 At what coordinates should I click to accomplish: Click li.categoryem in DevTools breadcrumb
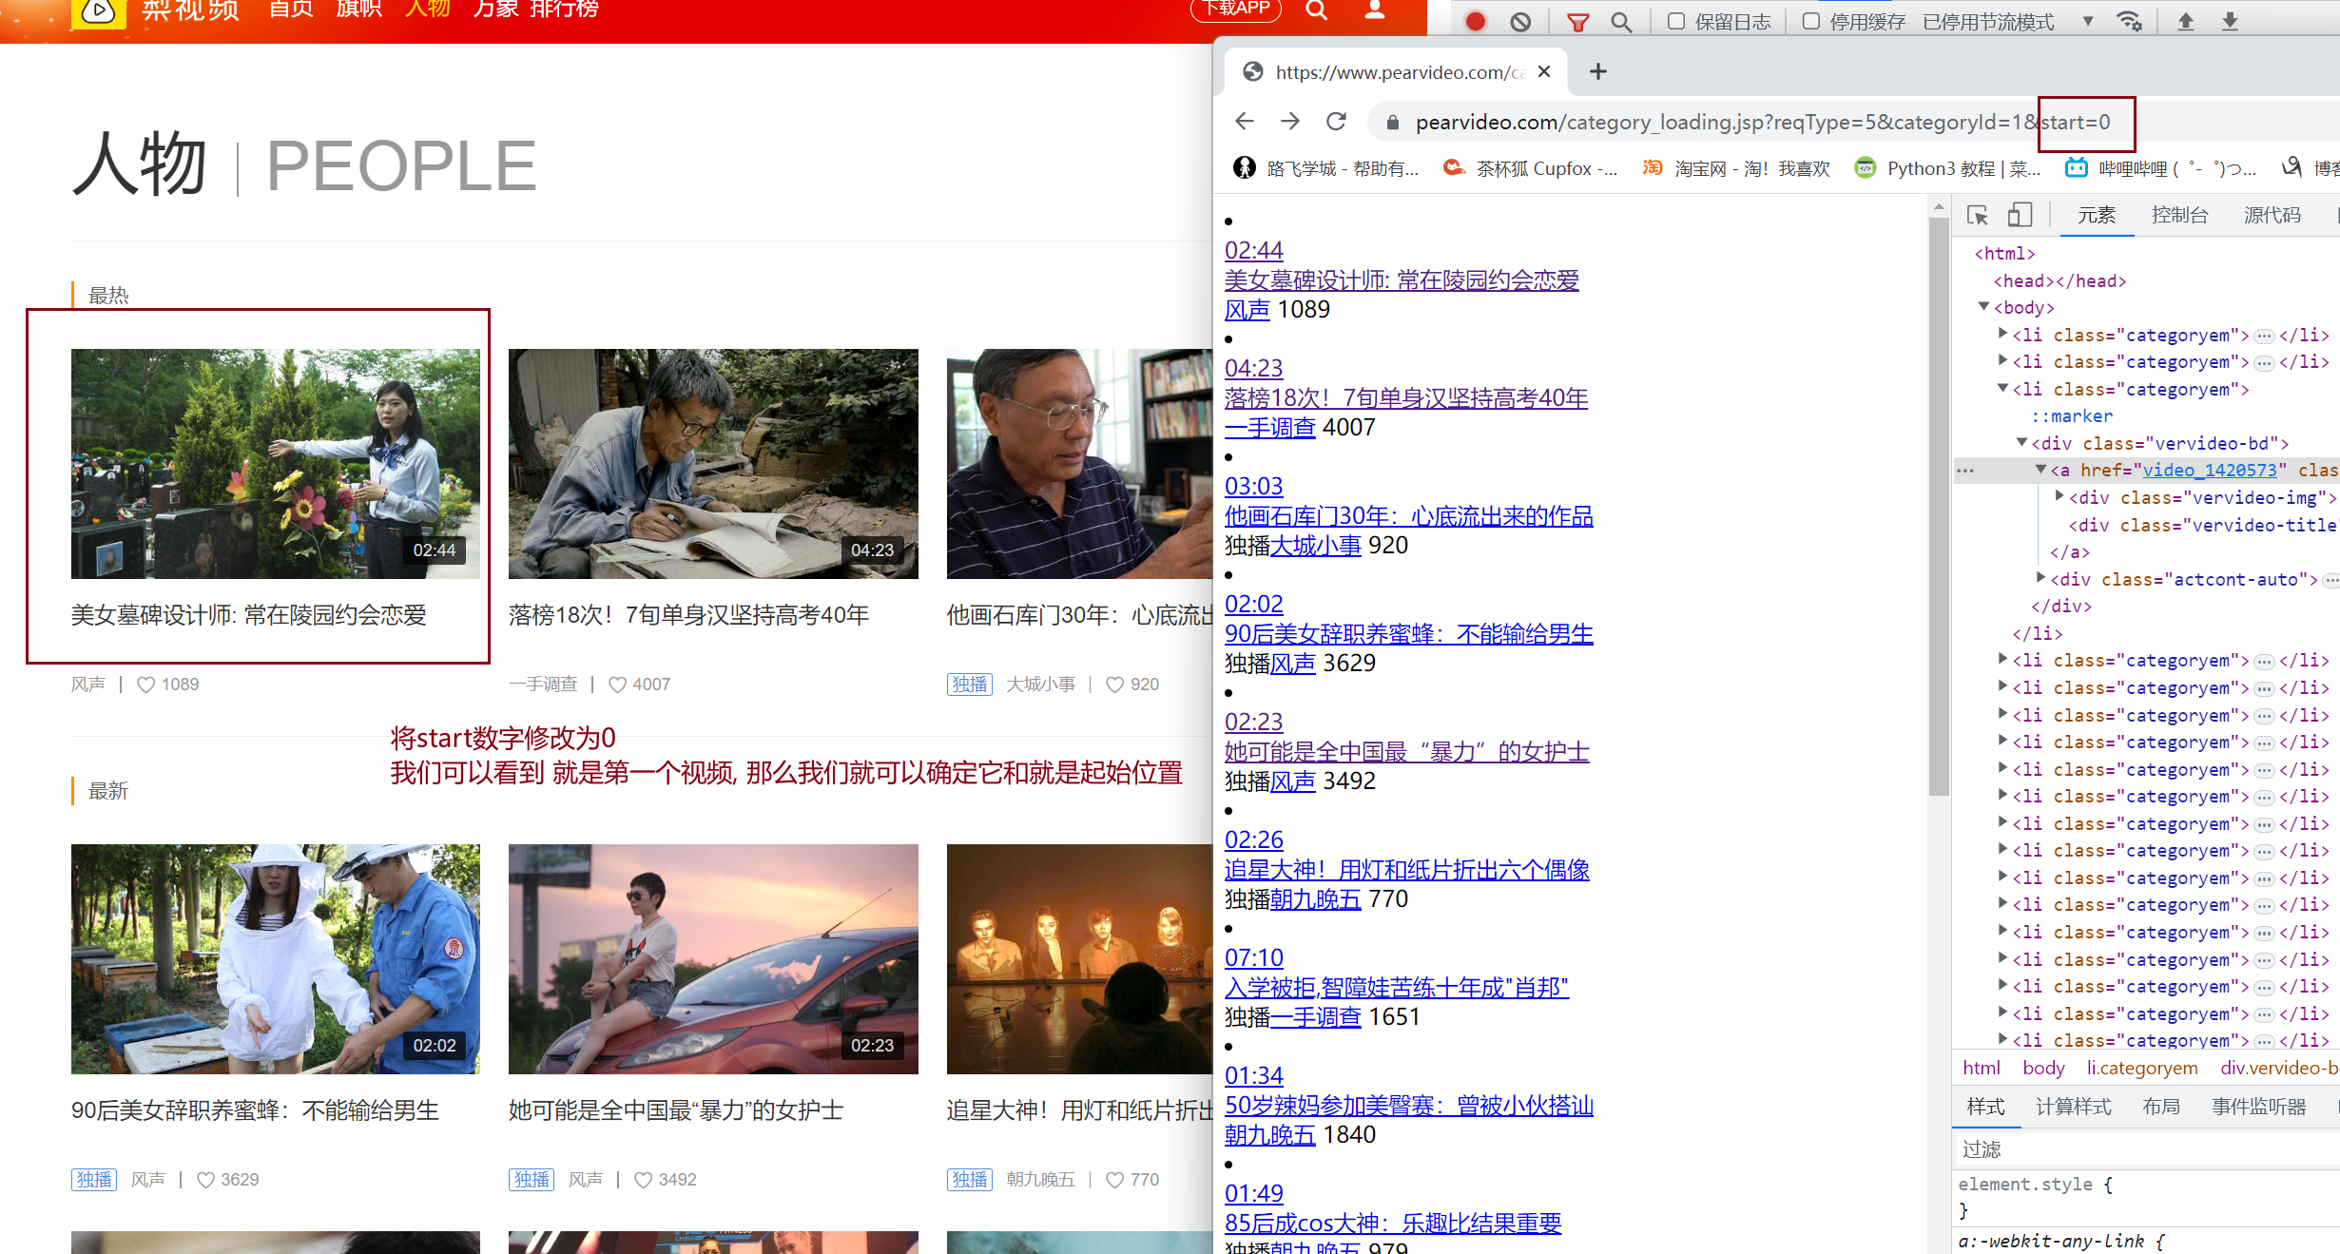point(2142,1068)
